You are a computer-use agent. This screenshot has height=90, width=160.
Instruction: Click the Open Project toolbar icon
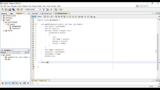pyautogui.click(x=10, y=9)
